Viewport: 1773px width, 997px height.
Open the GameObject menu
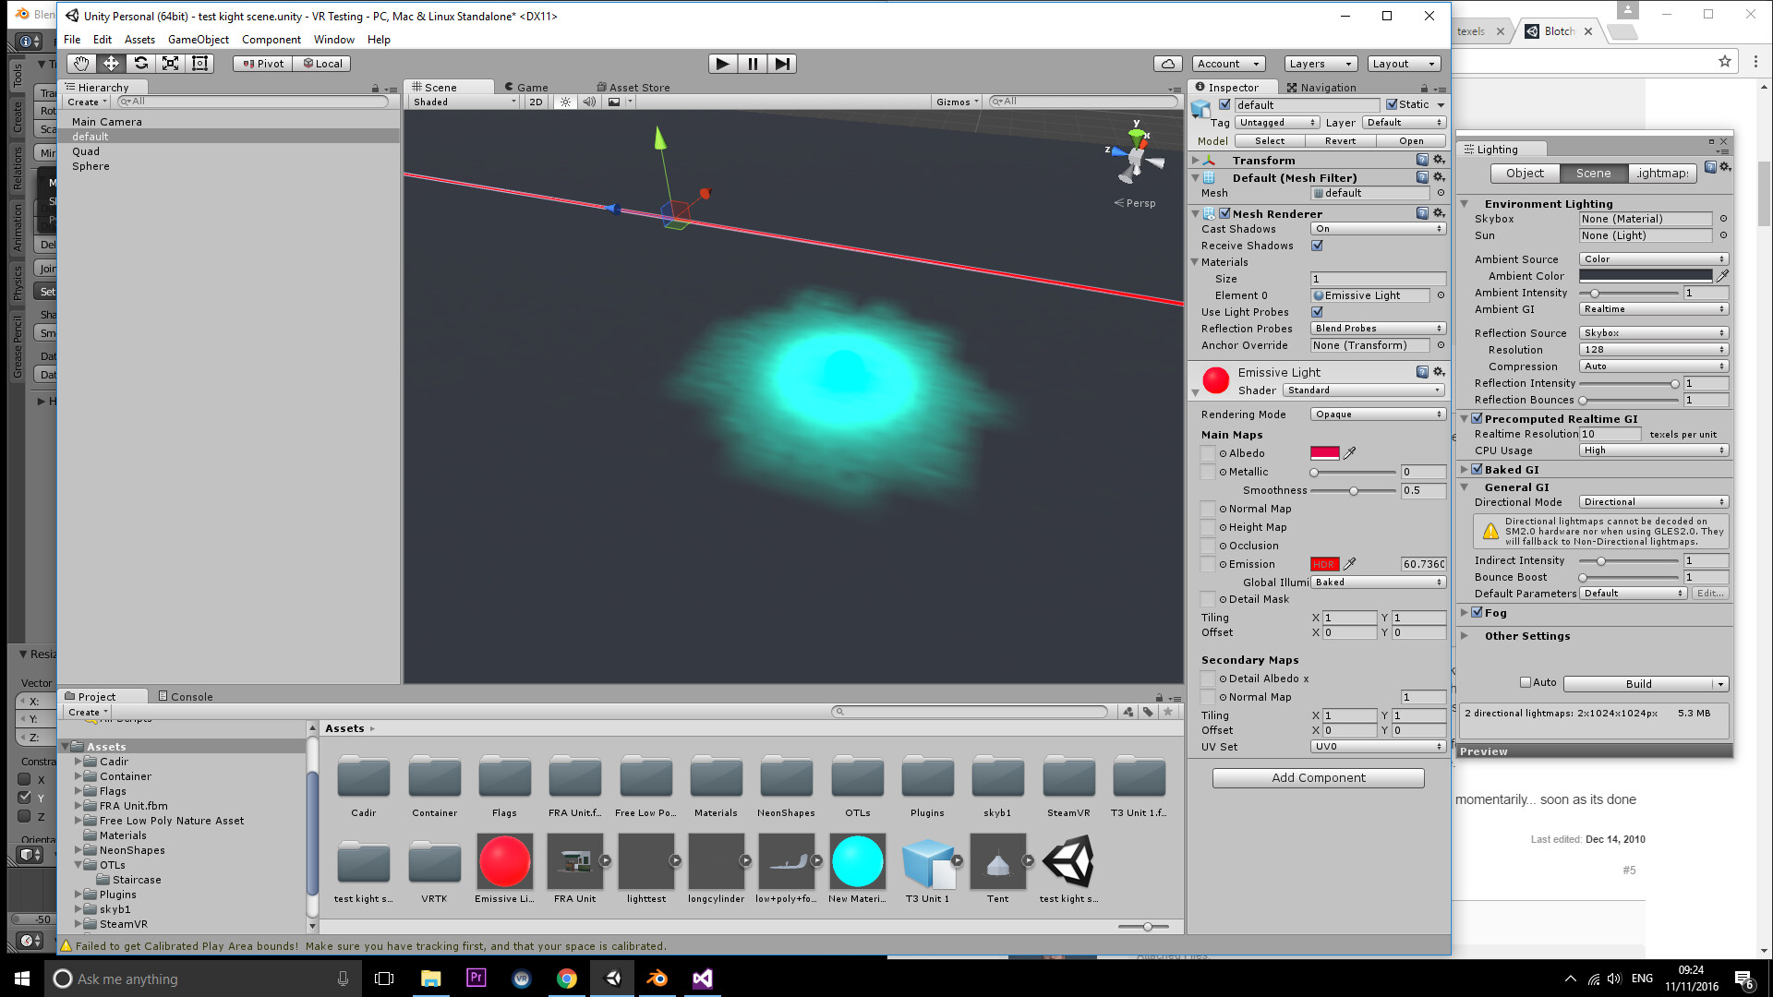pyautogui.click(x=198, y=39)
